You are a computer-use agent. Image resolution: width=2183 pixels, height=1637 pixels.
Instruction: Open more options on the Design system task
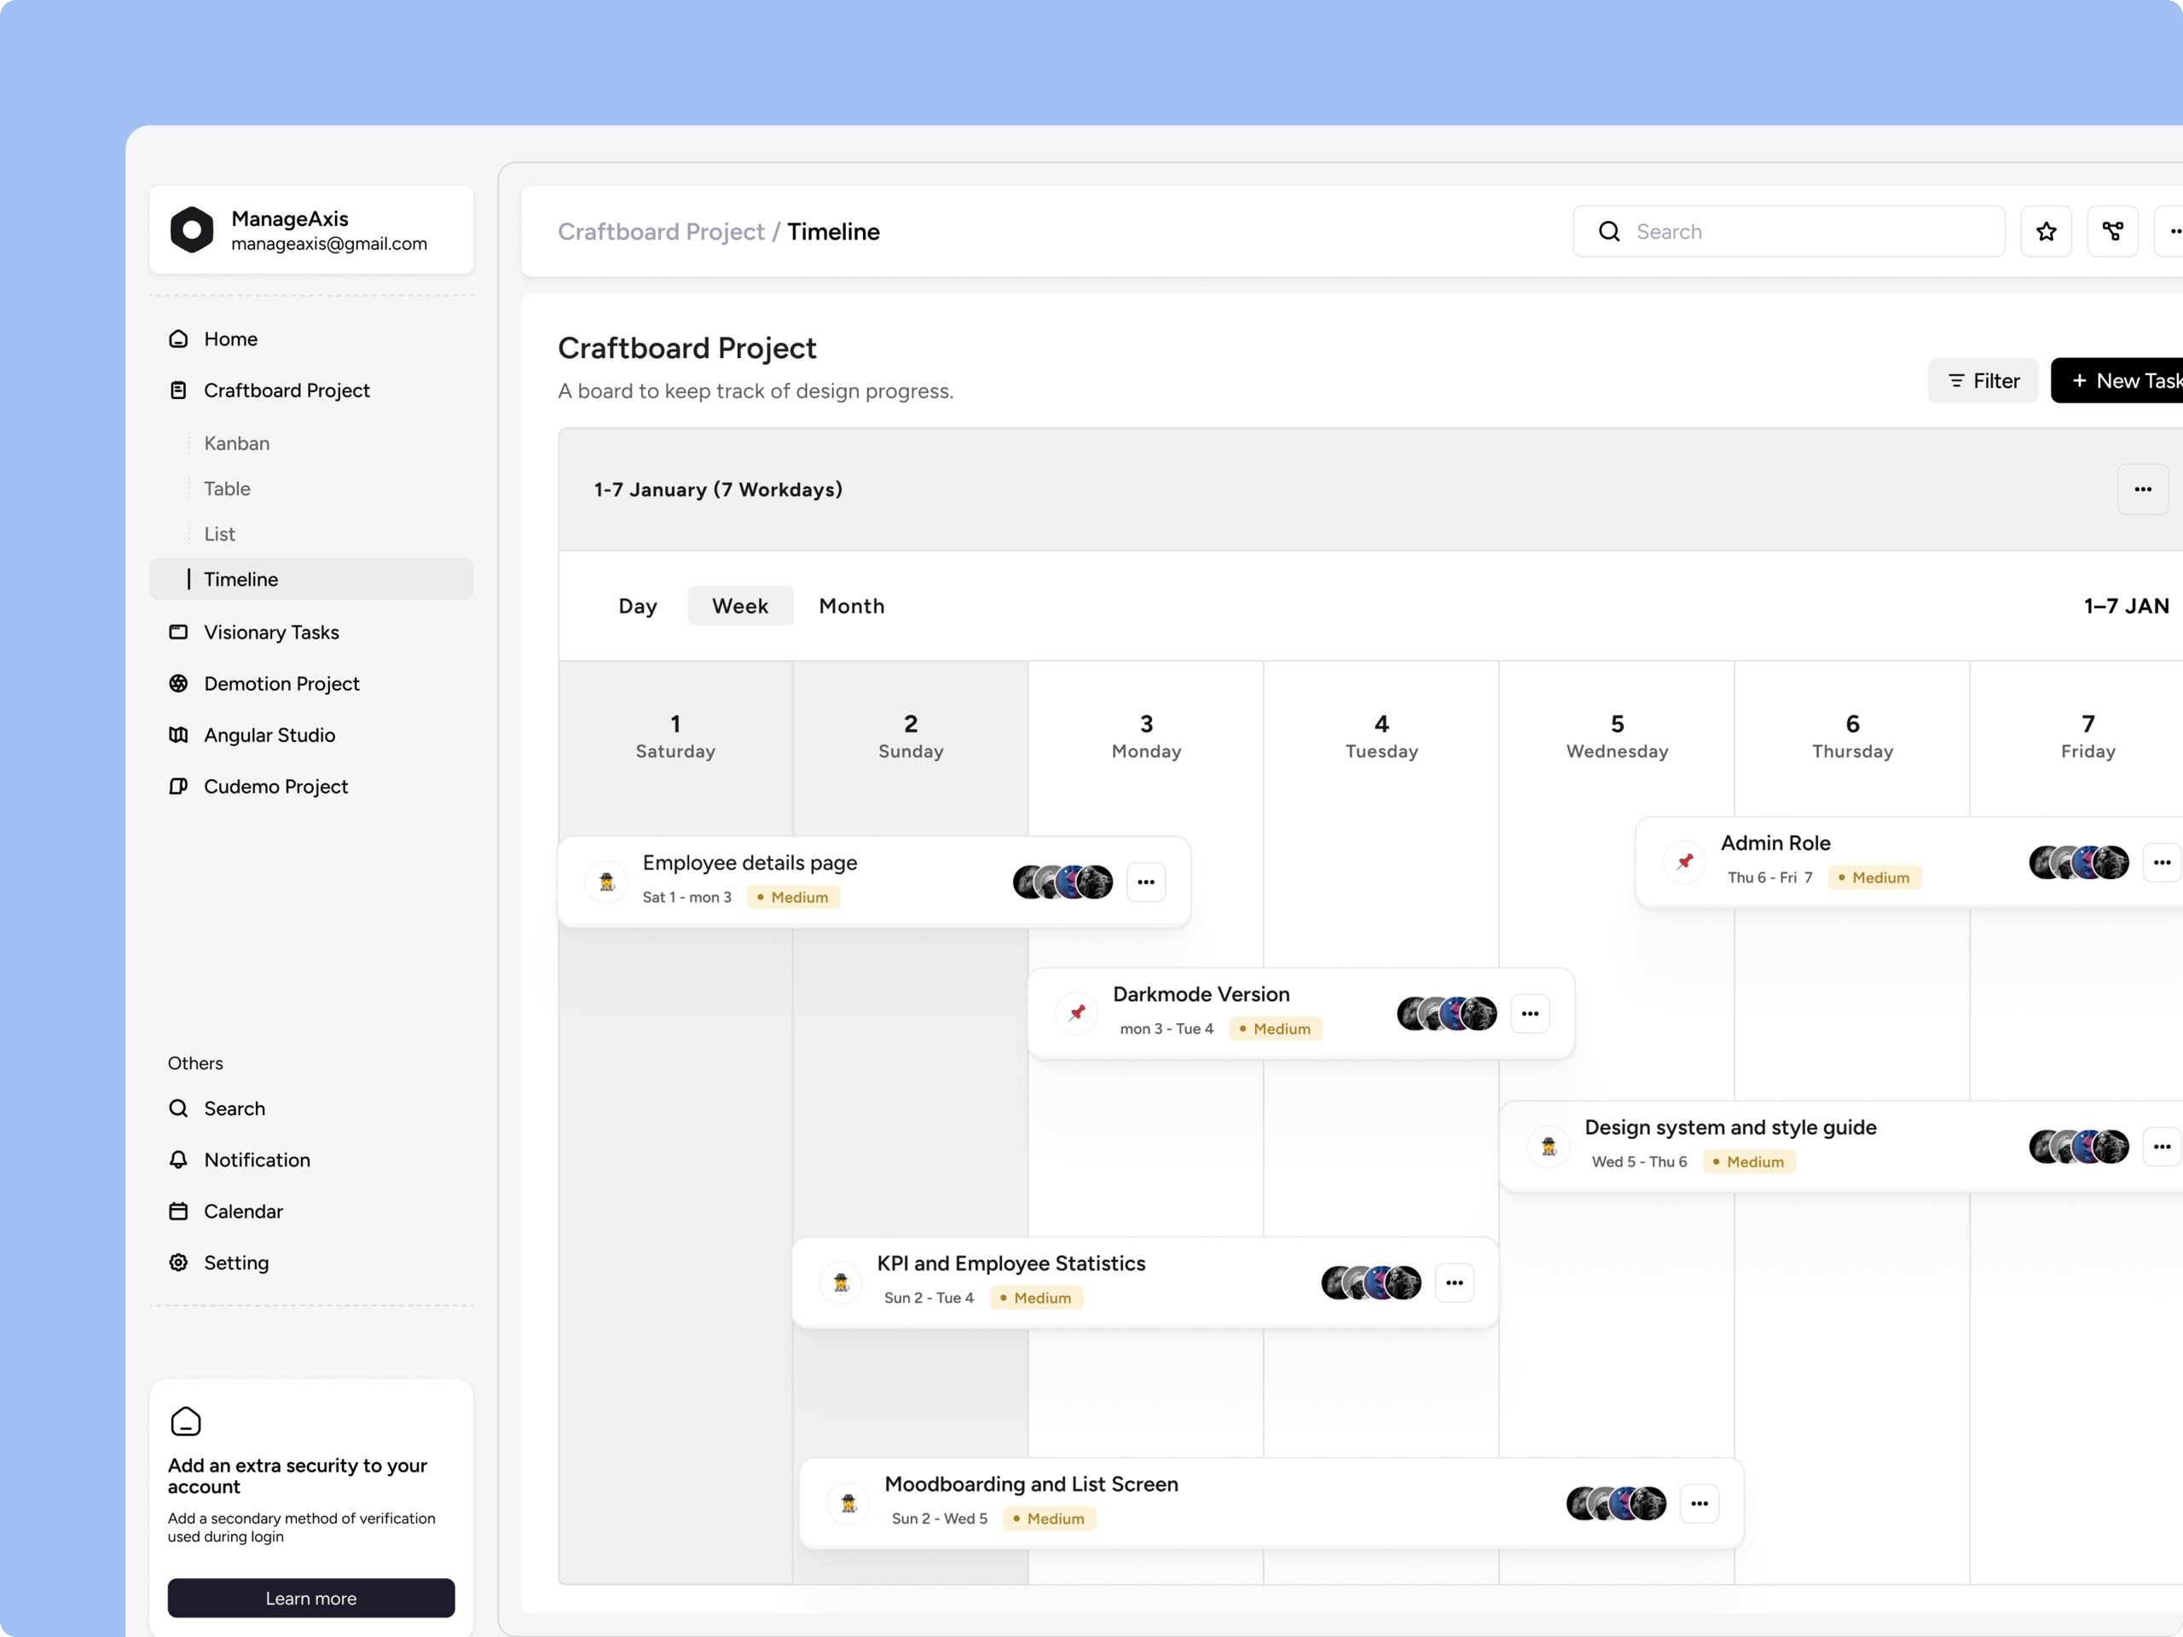[x=2162, y=1146]
